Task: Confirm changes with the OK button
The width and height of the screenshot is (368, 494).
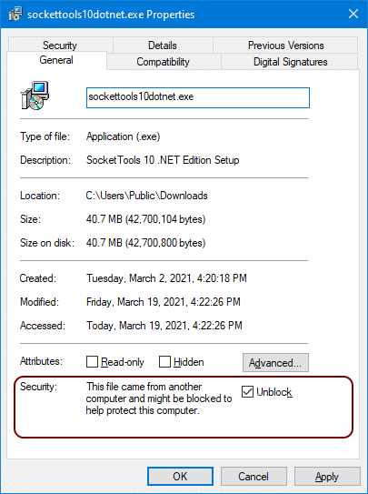Action: 180,476
